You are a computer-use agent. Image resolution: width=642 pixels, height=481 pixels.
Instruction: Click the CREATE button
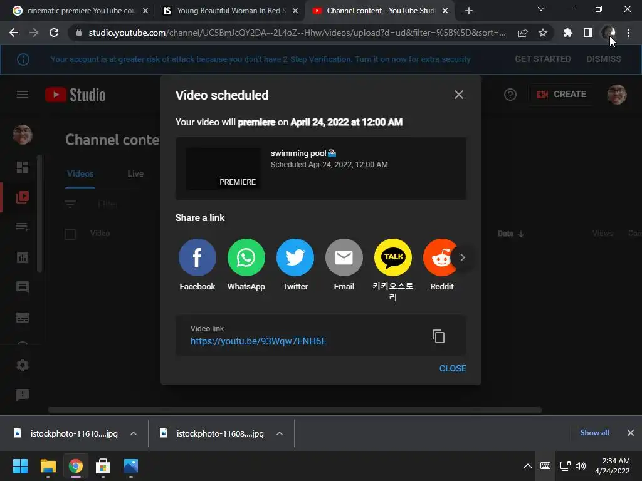tap(561, 95)
